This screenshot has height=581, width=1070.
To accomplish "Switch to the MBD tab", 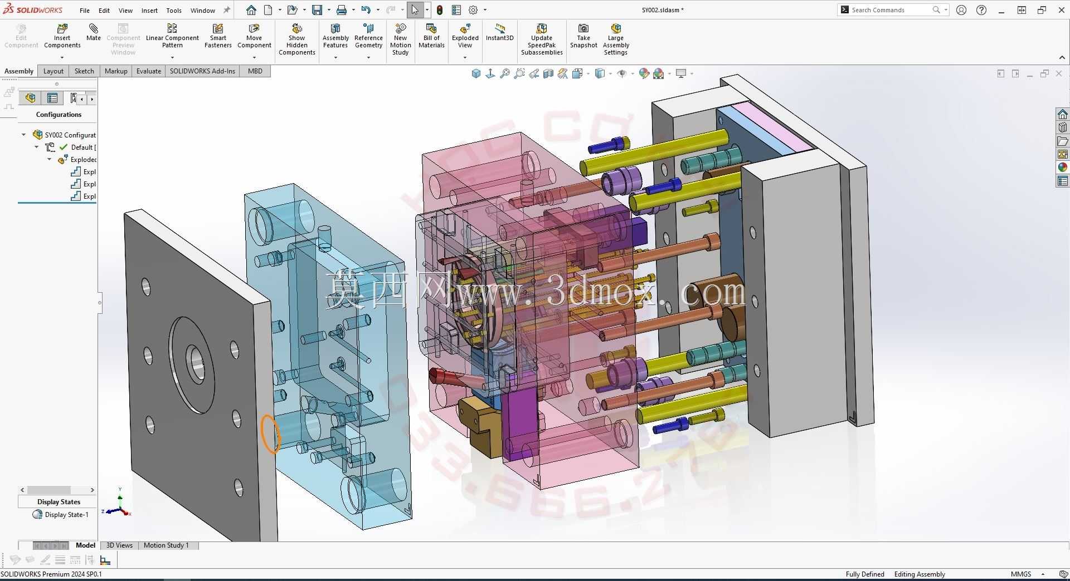I will pos(255,71).
